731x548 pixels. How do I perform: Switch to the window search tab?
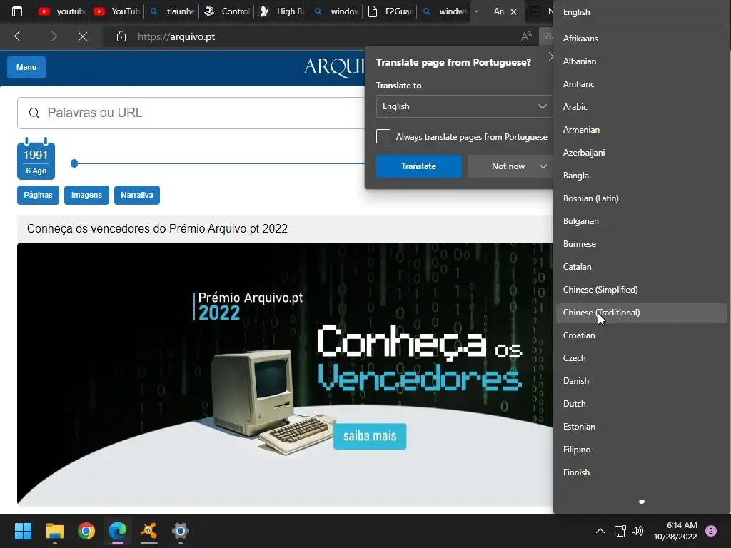[x=336, y=11]
